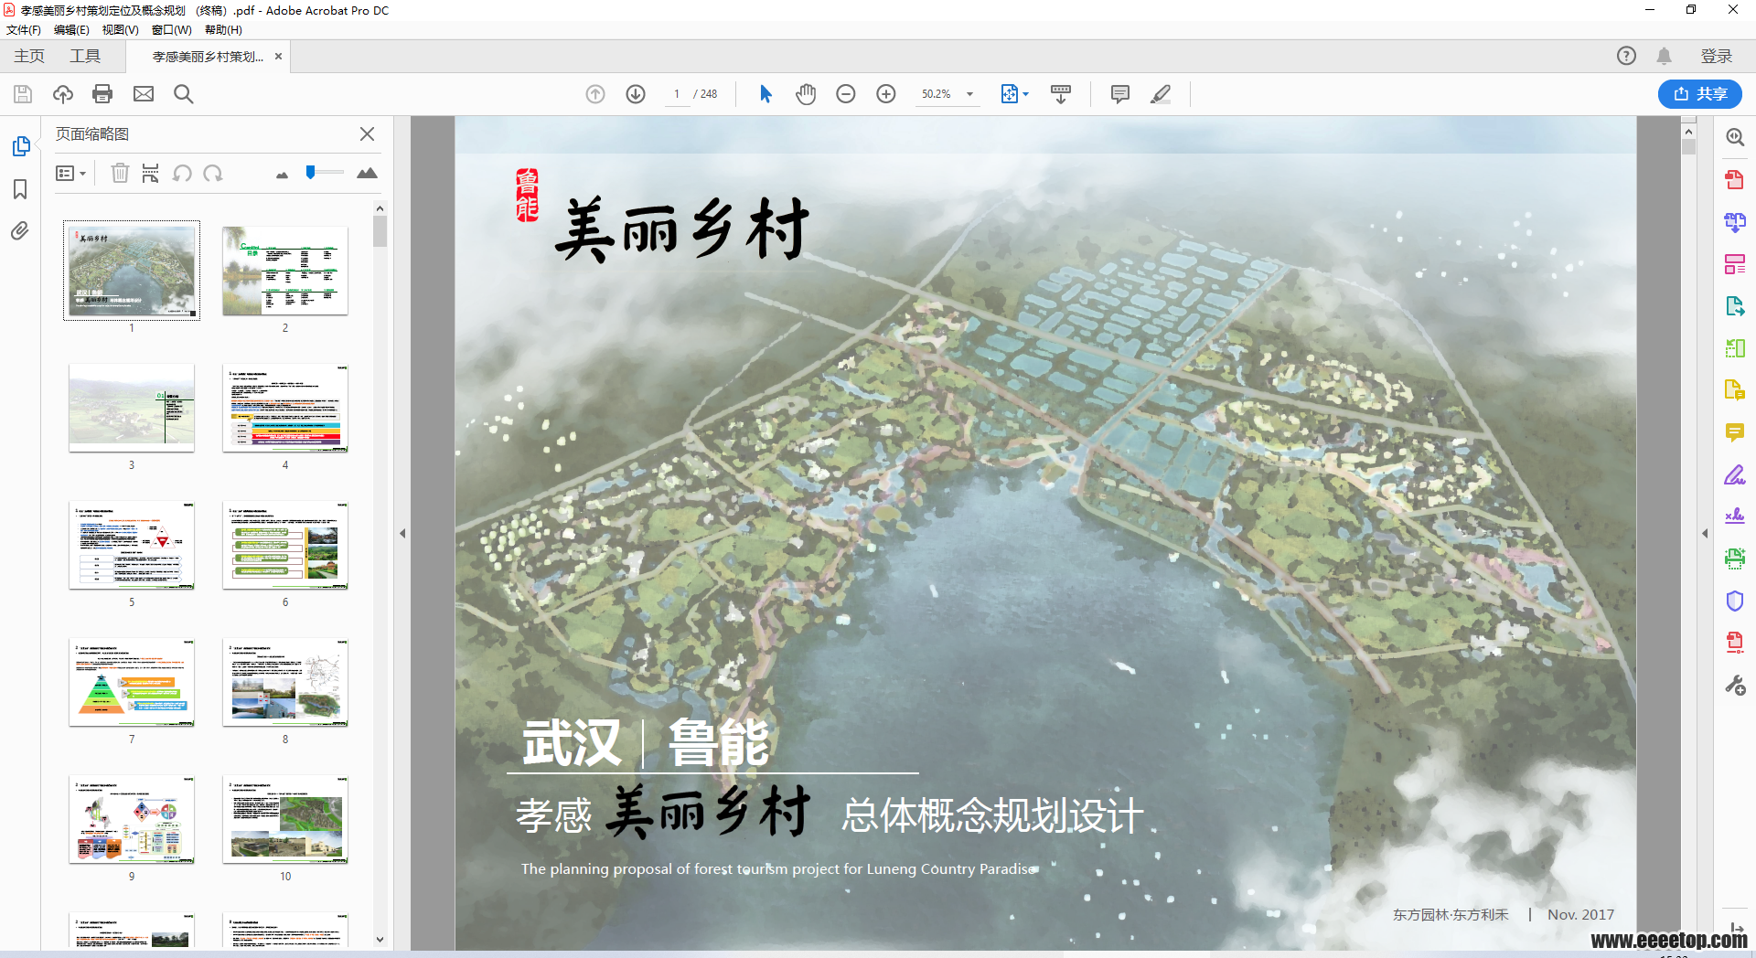Send file by email envelope icon
The height and width of the screenshot is (958, 1756).
coord(144,94)
